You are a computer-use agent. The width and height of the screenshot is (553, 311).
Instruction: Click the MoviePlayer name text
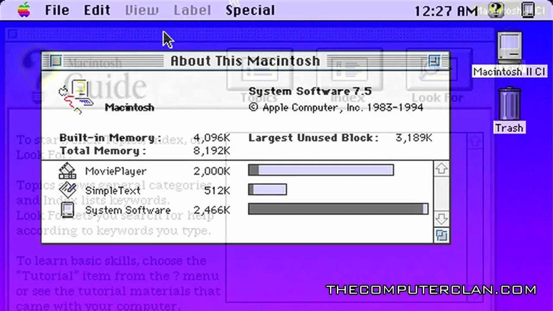point(116,171)
